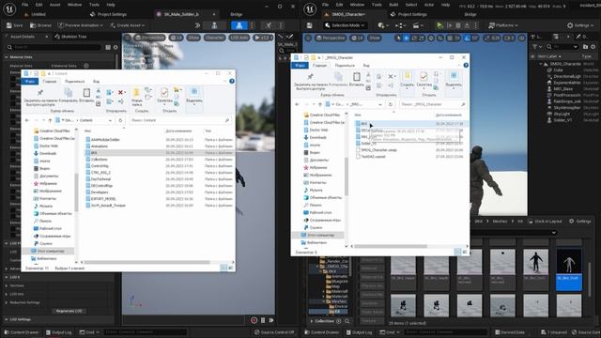Switch to Skeleton Tree tab
601x338 pixels.
click(x=70, y=37)
